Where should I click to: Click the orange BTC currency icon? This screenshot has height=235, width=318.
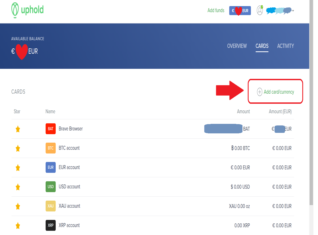pos(51,148)
